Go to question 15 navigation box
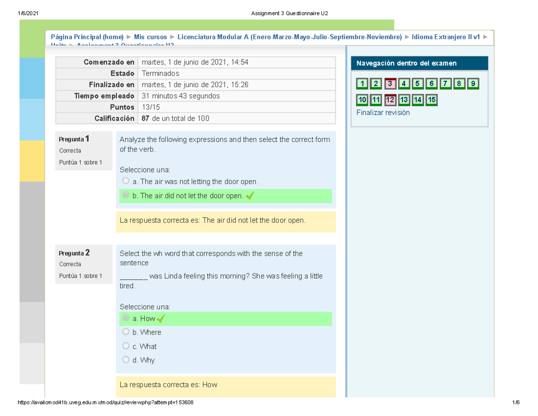 (x=431, y=100)
